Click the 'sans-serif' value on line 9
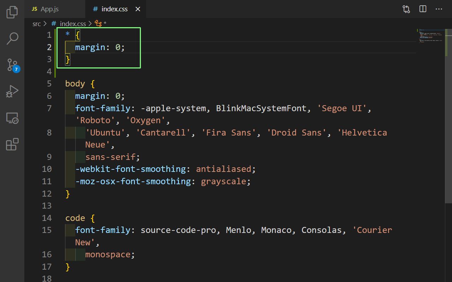 [x=110, y=157]
